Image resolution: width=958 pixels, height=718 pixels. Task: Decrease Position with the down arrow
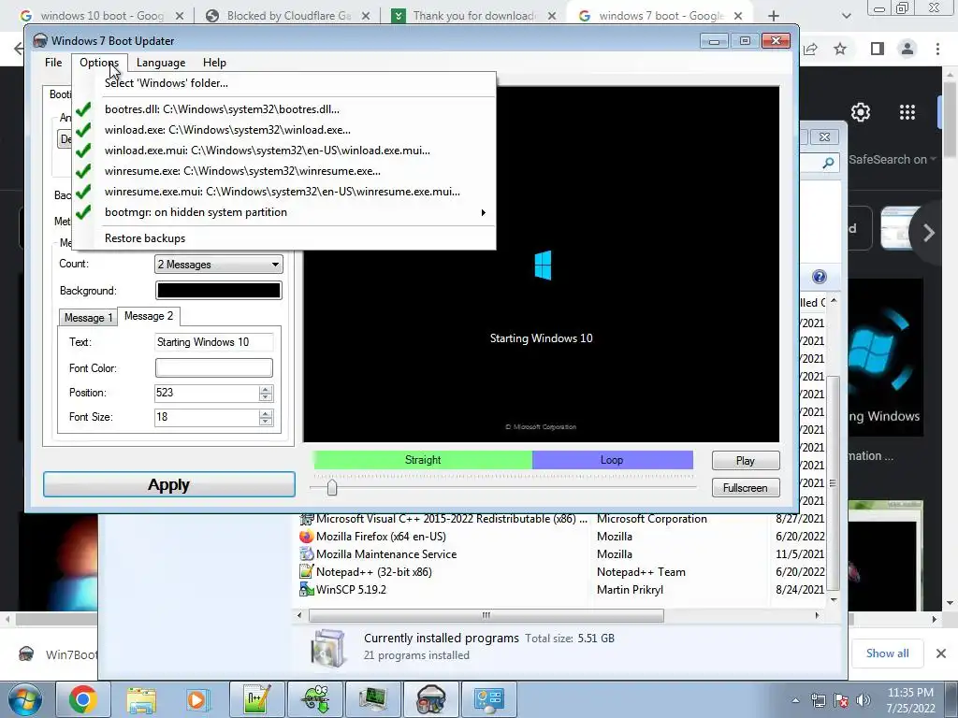pos(265,397)
